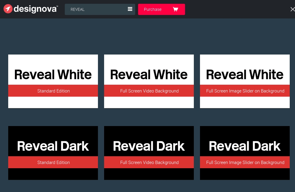Open Reveal Dark Standard Edition heading

point(53,146)
